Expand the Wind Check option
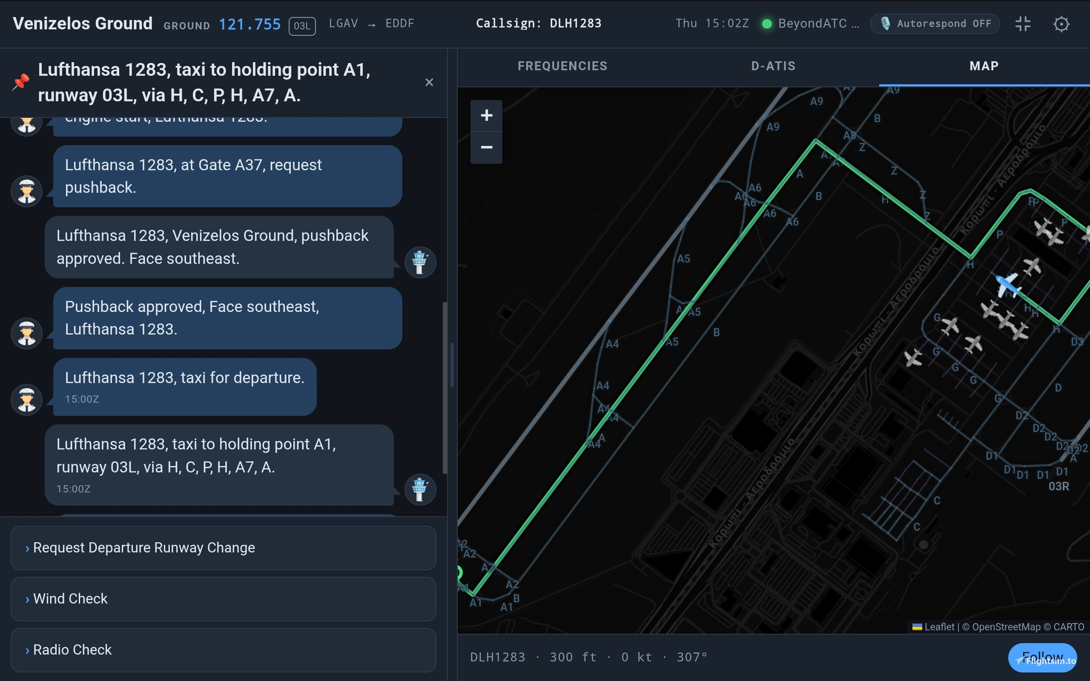The height and width of the screenshot is (681, 1090). (224, 599)
